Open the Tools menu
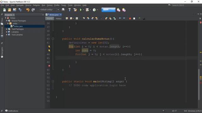The height and width of the screenshot is (113, 202). tap(70, 5)
